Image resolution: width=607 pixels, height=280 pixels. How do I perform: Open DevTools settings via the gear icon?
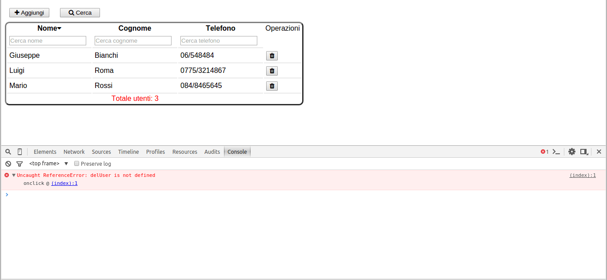(572, 152)
